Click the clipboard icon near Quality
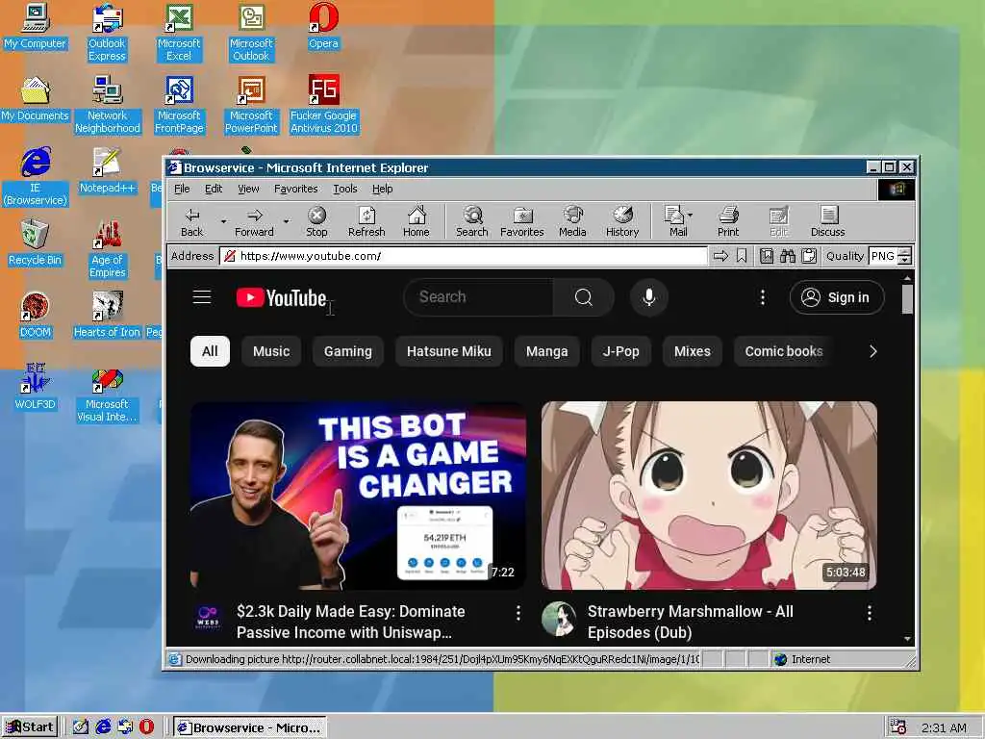The height and width of the screenshot is (739, 985). click(x=809, y=256)
